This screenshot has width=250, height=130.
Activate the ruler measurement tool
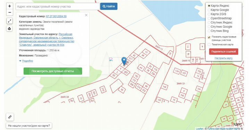pos(10,117)
